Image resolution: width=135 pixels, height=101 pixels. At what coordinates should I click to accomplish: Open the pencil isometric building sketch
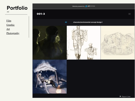tap(117, 43)
